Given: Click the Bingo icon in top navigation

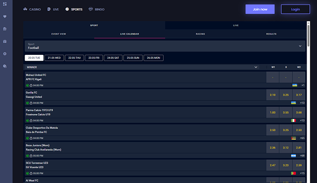Looking at the screenshot, I should (91, 9).
